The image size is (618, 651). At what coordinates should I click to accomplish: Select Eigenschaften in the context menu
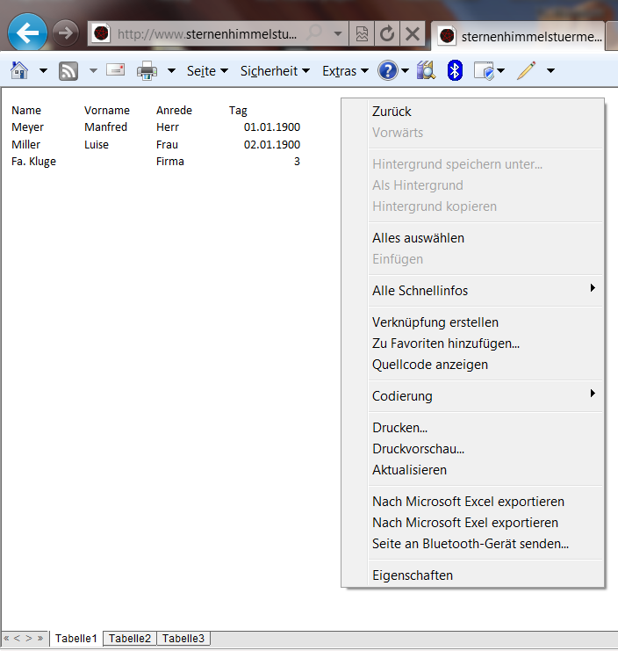(x=413, y=575)
